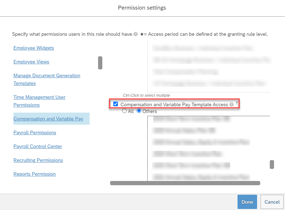The width and height of the screenshot is (285, 210).
Task: Open Time Management User Permissions
Action: pyautogui.click(x=39, y=101)
